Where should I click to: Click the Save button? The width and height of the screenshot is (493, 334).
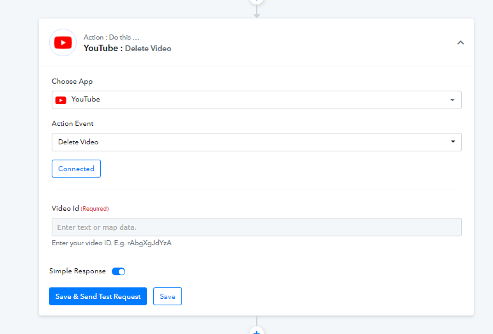pos(167,296)
